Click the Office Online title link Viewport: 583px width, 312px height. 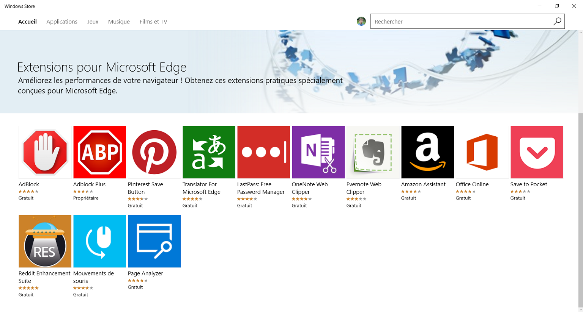[x=472, y=184]
